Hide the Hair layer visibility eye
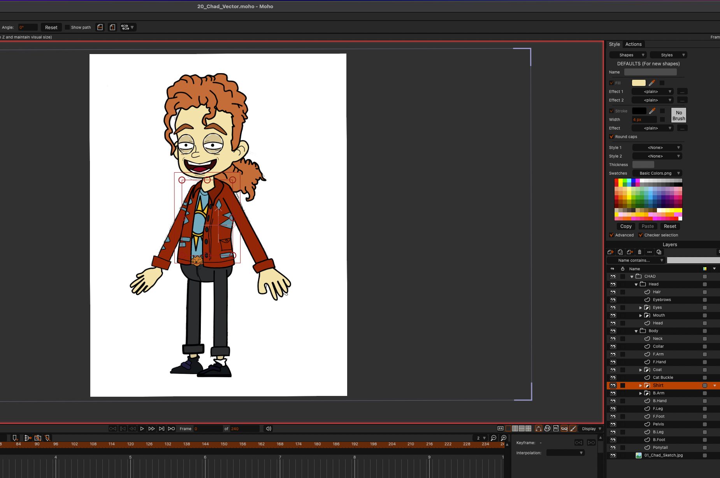This screenshot has width=720, height=478. (x=613, y=292)
